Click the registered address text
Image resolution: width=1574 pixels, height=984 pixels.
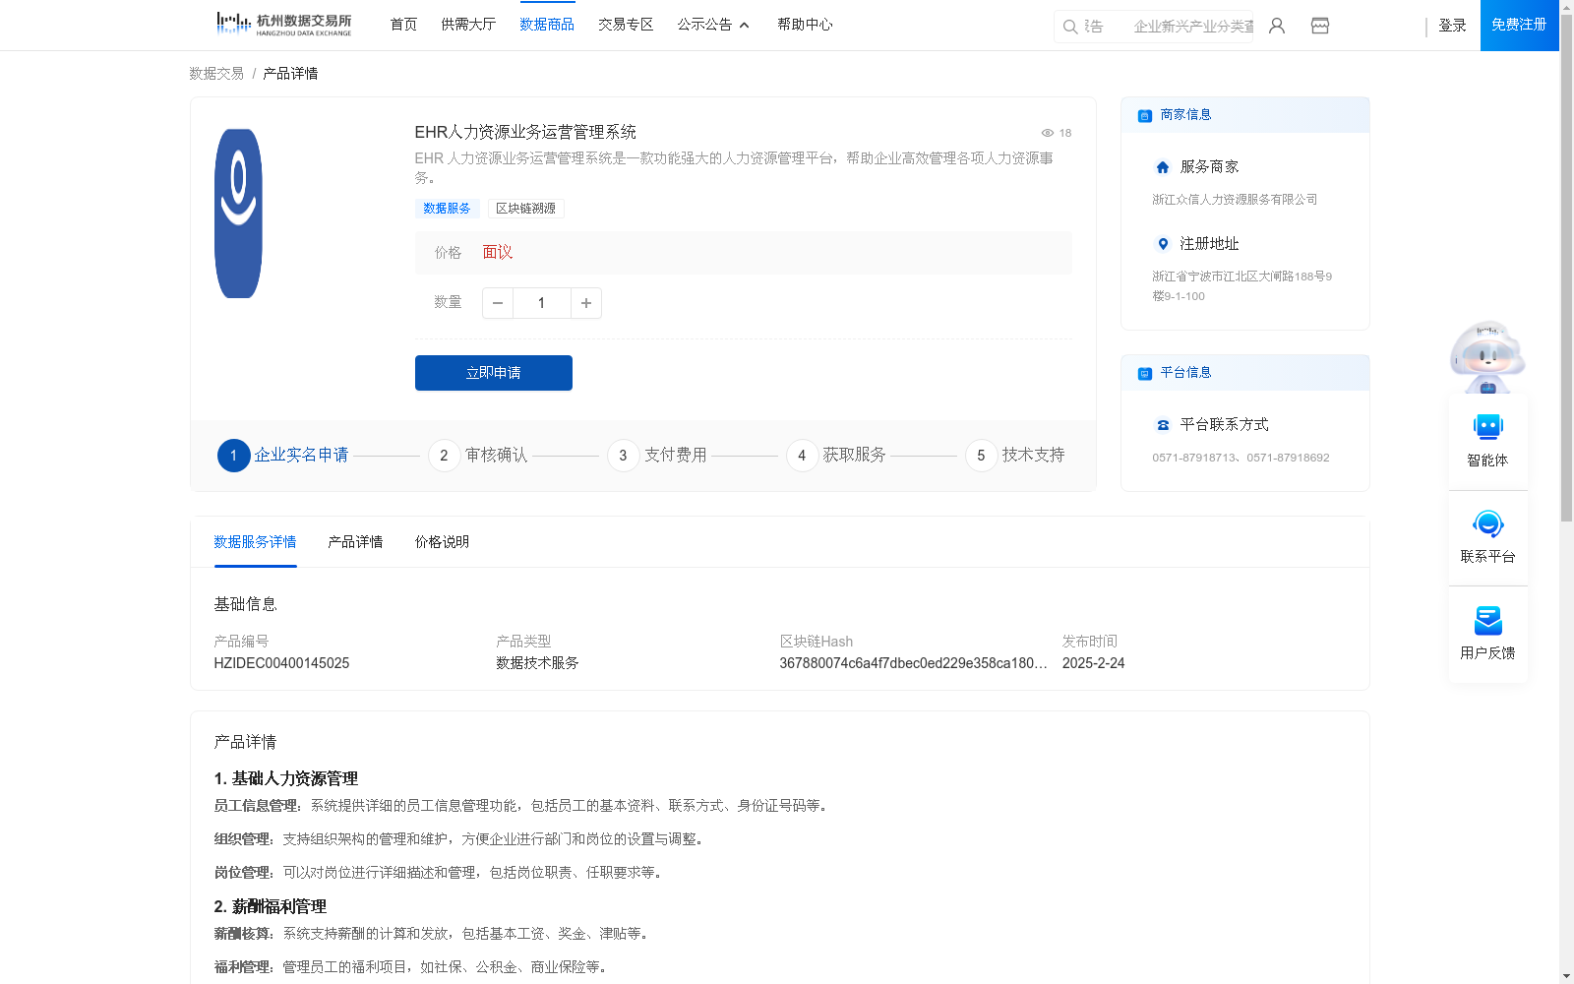(x=1242, y=286)
